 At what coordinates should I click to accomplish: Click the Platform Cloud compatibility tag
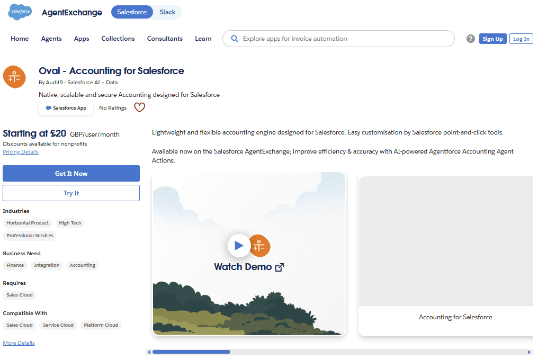pos(101,325)
